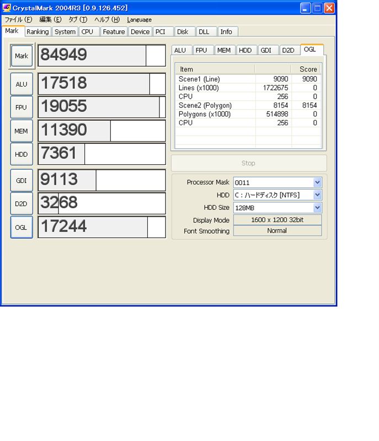Show MEM detail results tab

(224, 50)
